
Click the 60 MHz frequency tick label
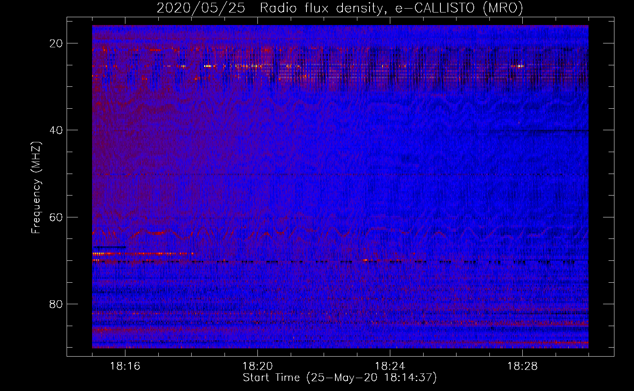tap(56, 217)
